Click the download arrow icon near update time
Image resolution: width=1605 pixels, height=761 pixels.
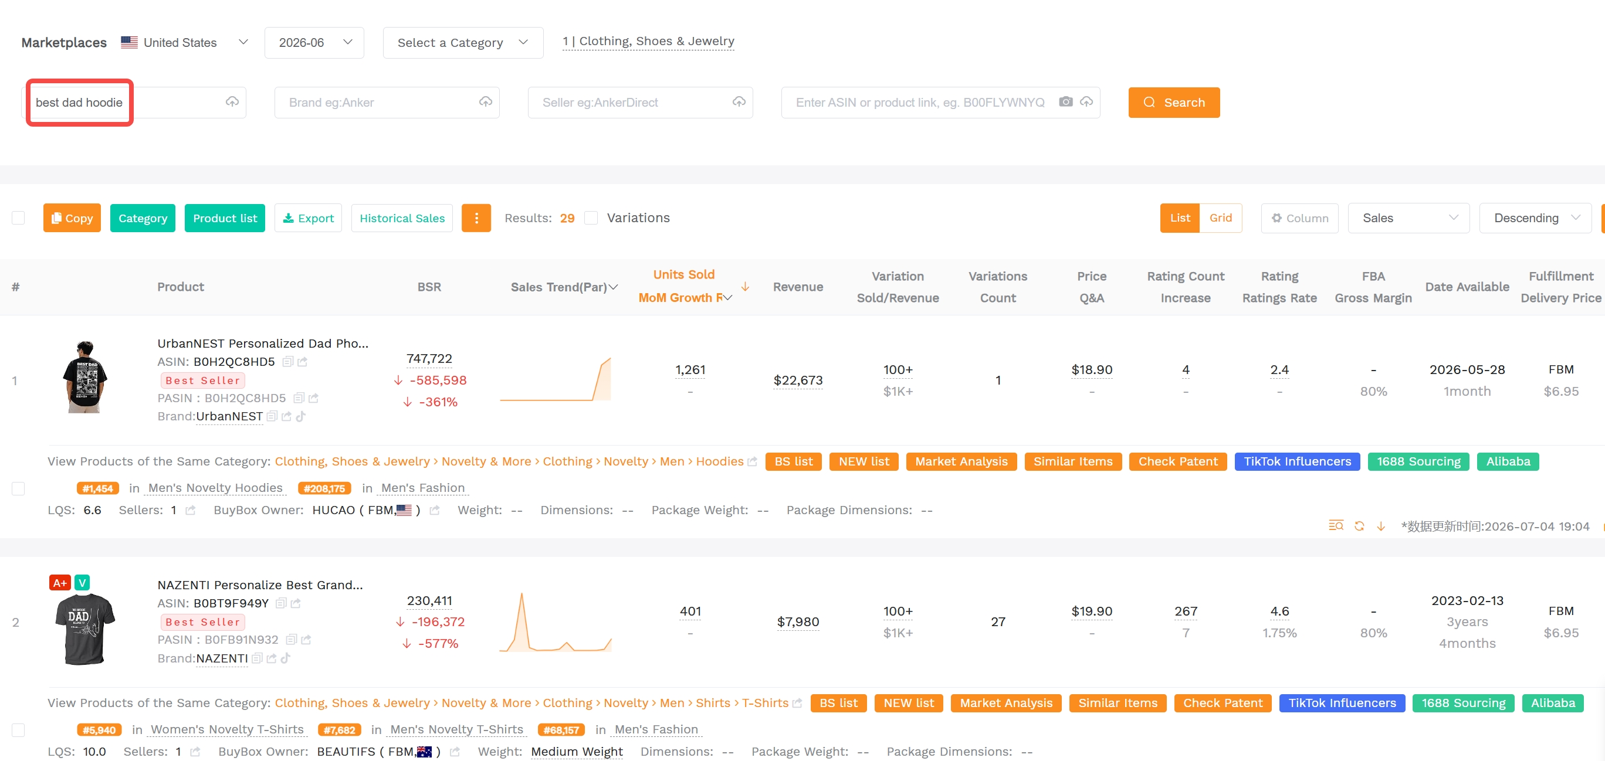click(x=1381, y=526)
